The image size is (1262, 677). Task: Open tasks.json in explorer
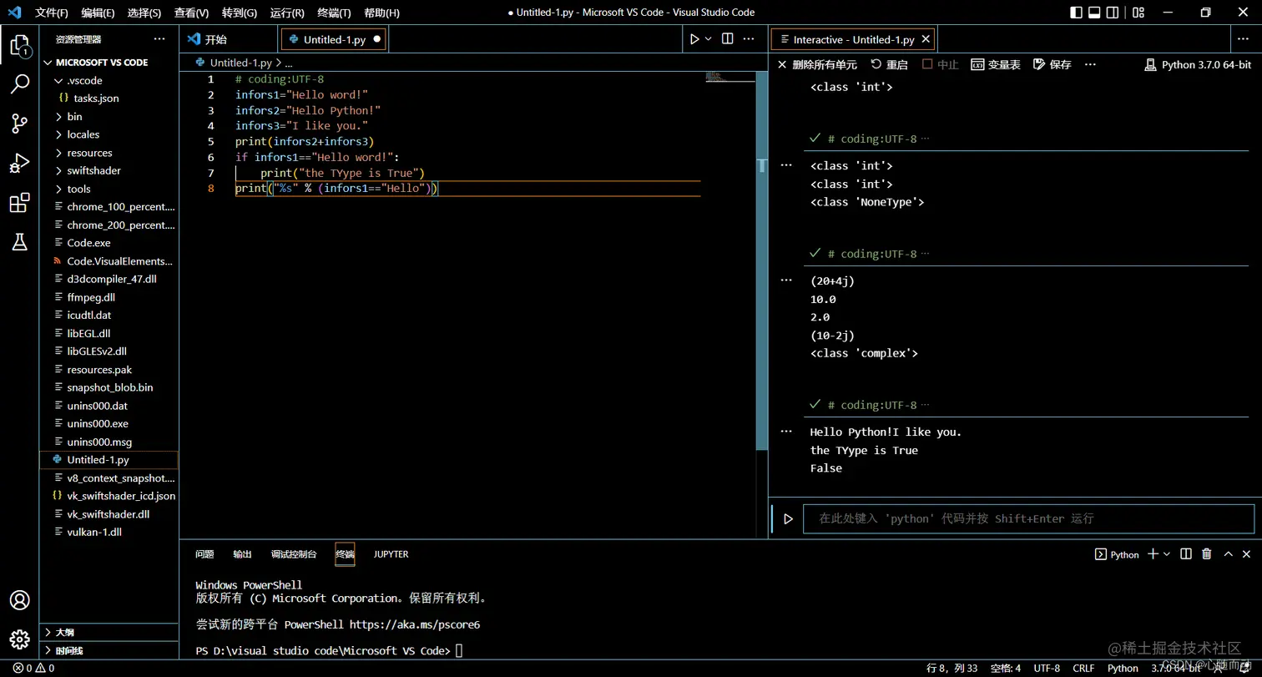(96, 99)
